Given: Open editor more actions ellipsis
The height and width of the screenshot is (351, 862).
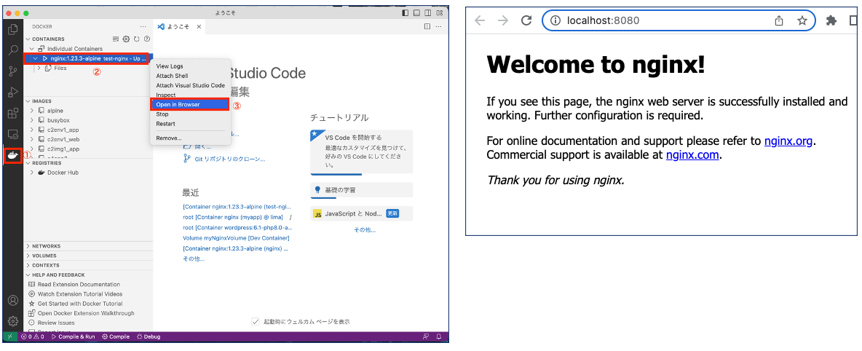Looking at the screenshot, I should tap(439, 26).
